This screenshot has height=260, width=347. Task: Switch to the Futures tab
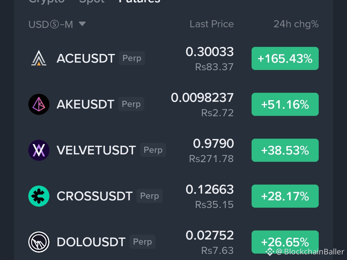coord(139,1)
